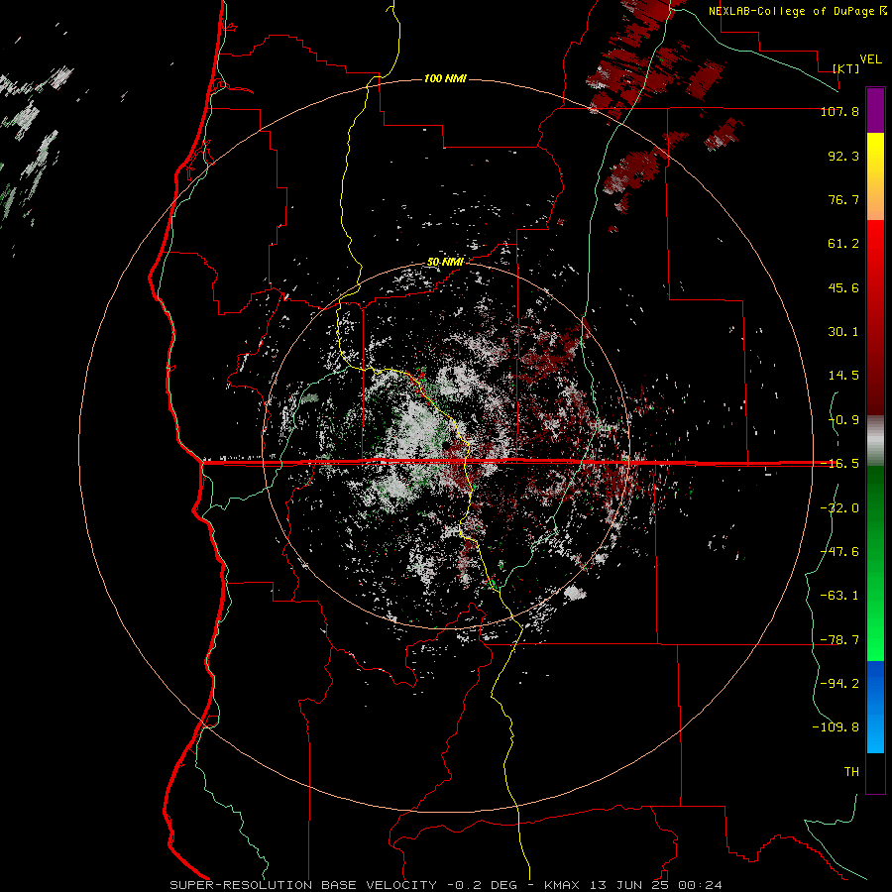Click the [KT] units label
Image resolution: width=892 pixels, height=892 pixels.
(846, 68)
